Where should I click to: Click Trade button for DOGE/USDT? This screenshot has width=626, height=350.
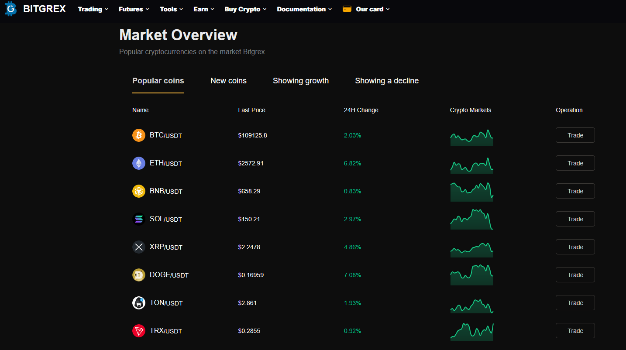575,275
